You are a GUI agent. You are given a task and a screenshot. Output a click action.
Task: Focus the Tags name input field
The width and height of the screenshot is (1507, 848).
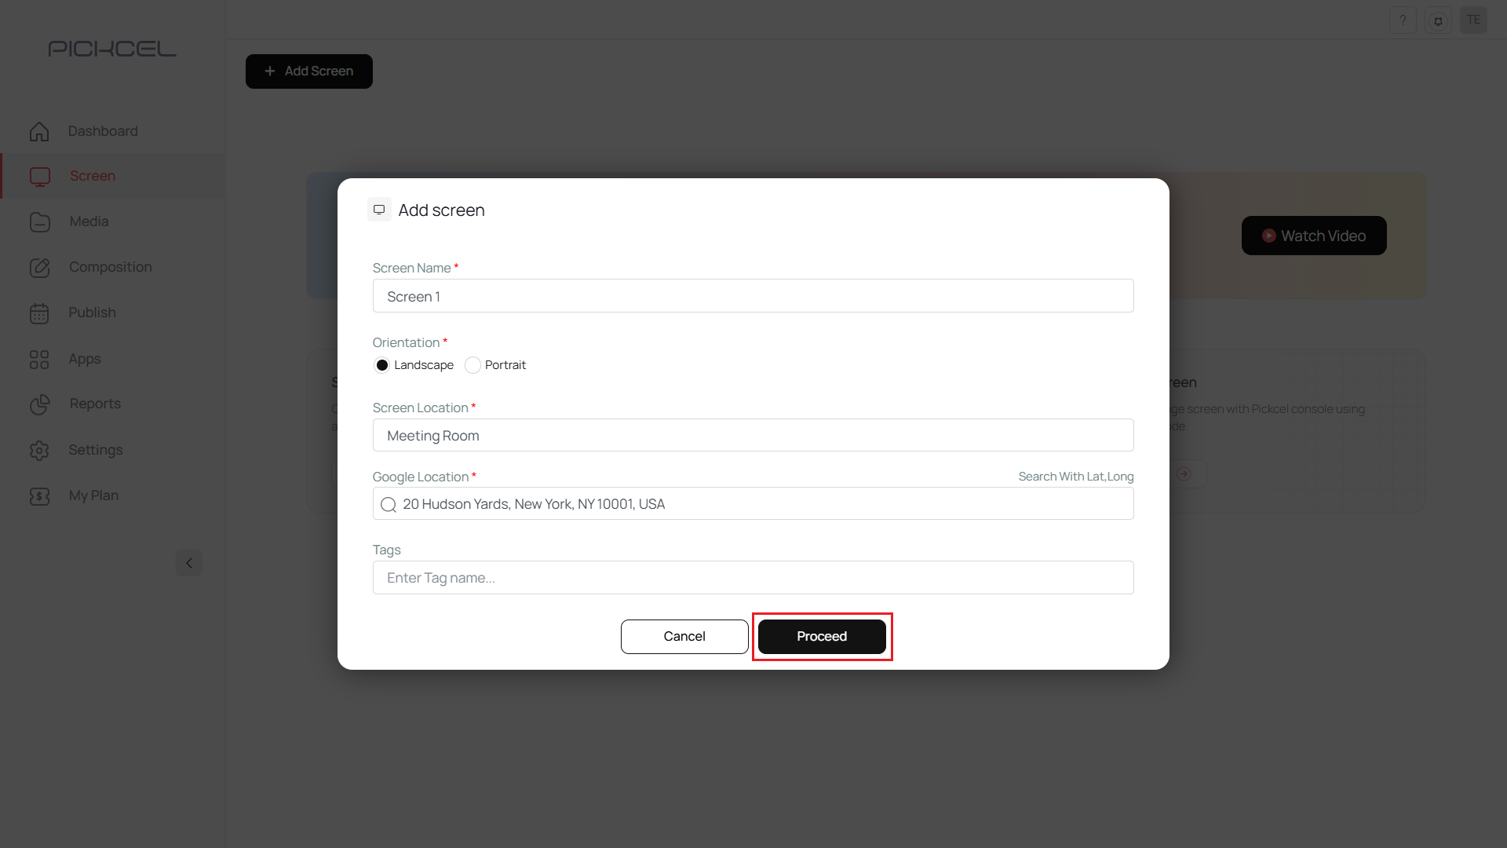[x=753, y=578]
